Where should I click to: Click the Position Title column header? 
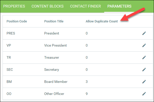54,21
